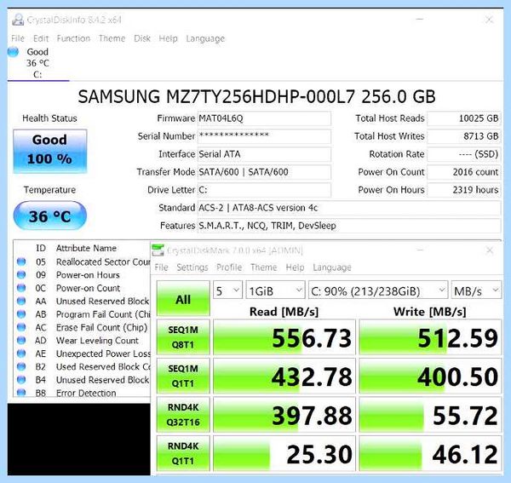The image size is (511, 483).
Task: Click the masked Serial Number field
Action: pyautogui.click(x=264, y=136)
